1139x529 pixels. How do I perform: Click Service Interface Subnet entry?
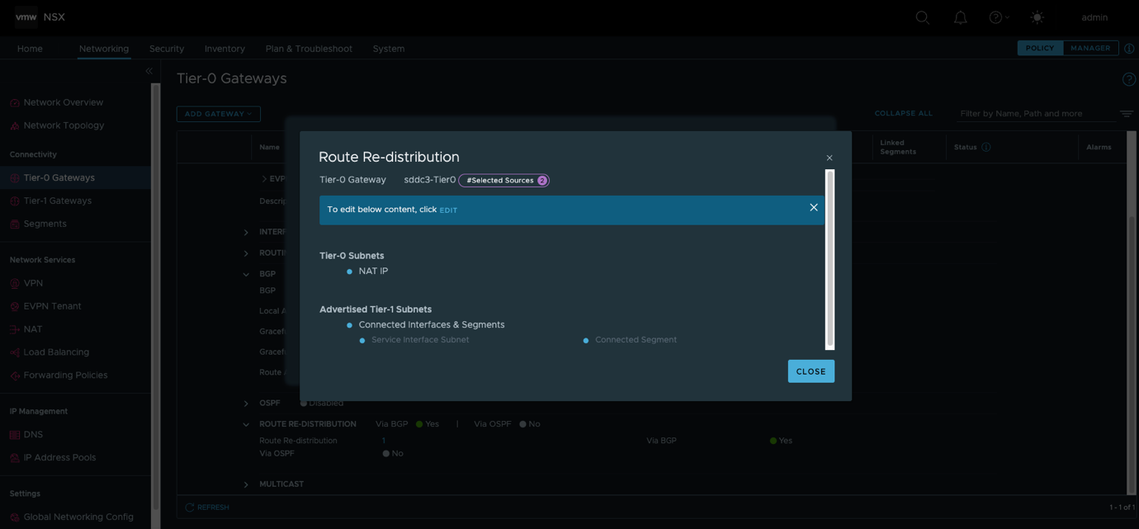tap(420, 340)
